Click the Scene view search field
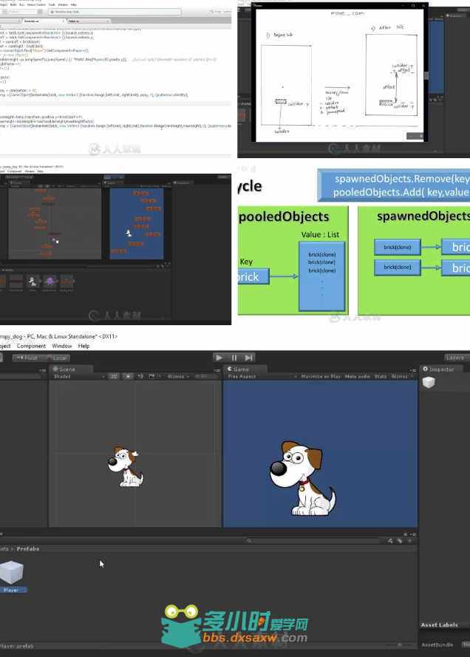Image resolution: width=470 pixels, height=657 pixels. point(206,376)
